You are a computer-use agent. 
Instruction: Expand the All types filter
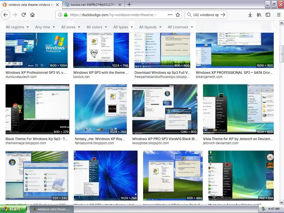click(x=123, y=27)
